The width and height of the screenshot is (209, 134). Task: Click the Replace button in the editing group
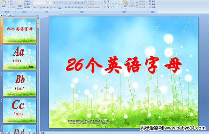pos(152,4)
